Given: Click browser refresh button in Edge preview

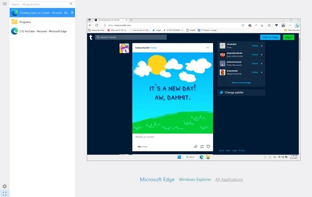Looking at the screenshot, I should click(97, 25).
